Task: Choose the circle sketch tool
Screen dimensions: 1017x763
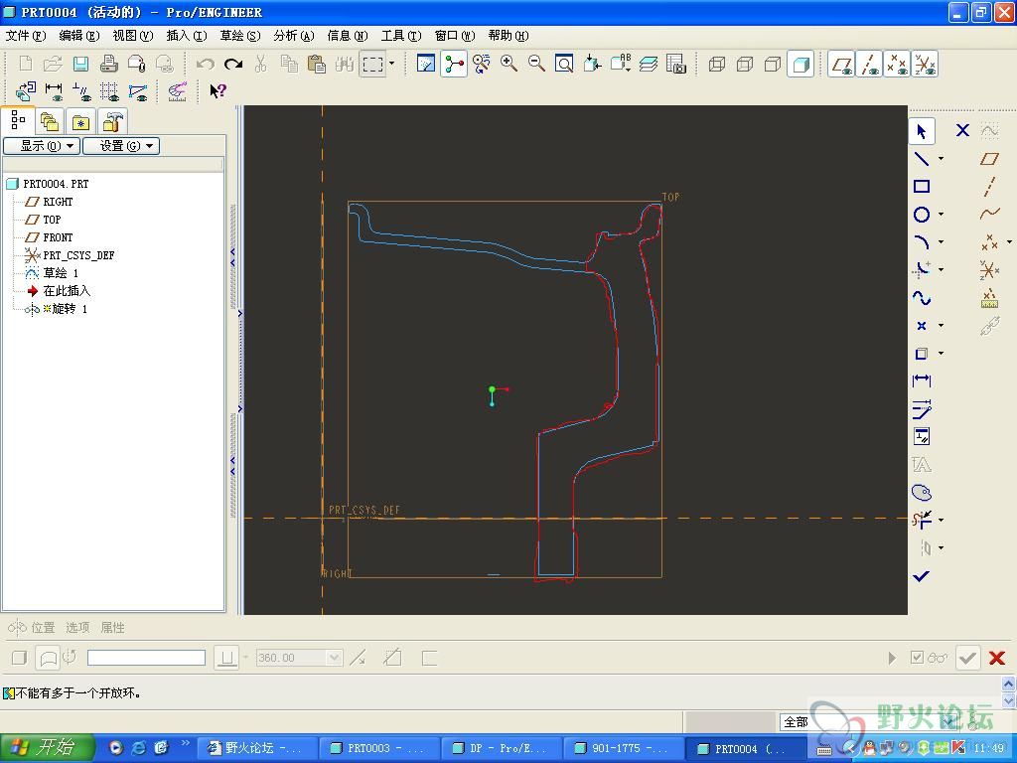Action: pos(922,215)
